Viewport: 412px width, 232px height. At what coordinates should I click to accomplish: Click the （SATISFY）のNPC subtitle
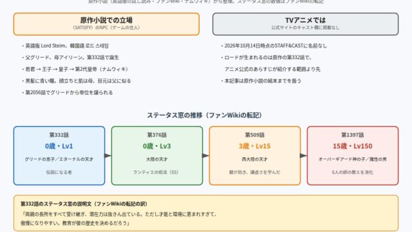[x=106, y=28]
